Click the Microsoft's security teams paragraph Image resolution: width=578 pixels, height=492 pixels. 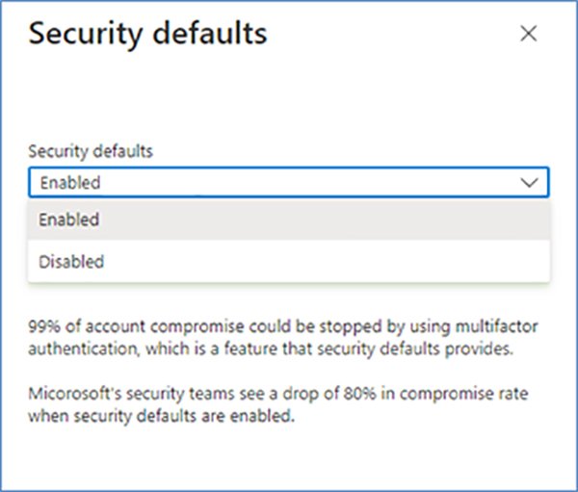pos(270,405)
